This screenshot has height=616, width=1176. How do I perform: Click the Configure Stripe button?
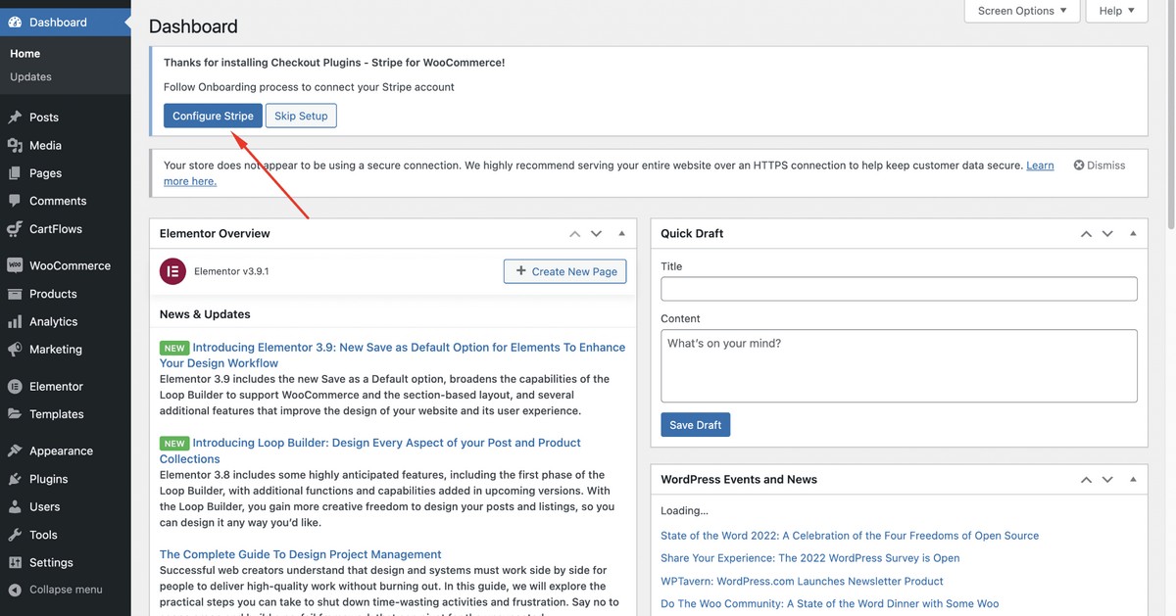213,116
